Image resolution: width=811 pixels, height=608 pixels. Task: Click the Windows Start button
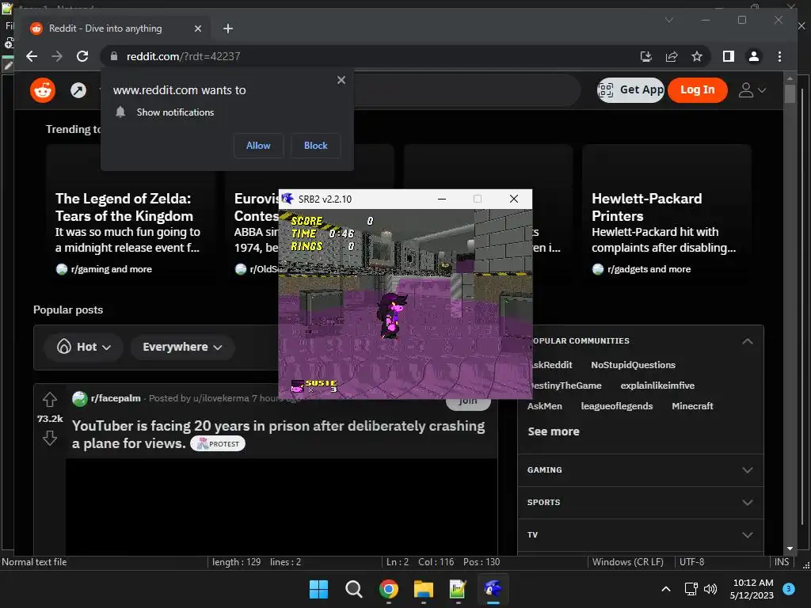coord(318,589)
